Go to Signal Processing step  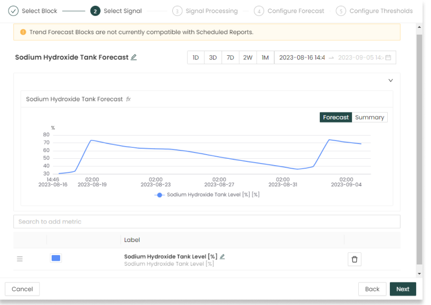coord(205,11)
